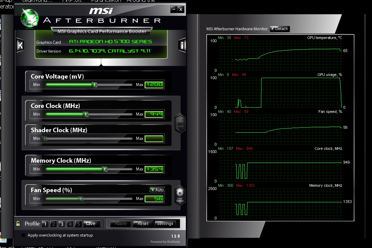372x248 pixels.
Task: Open the information i button
Action: coord(182,45)
